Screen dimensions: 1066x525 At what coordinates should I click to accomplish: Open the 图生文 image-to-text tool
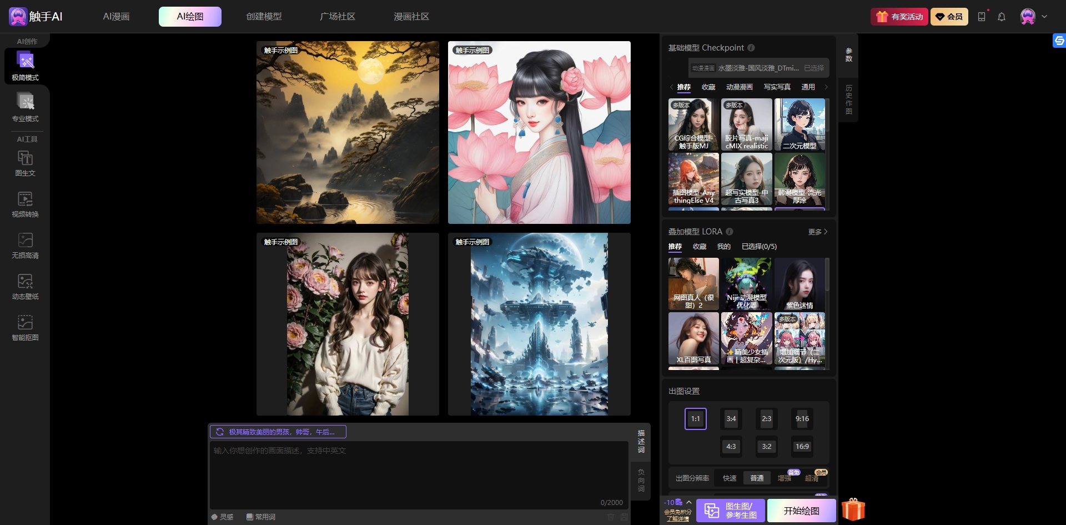25,164
